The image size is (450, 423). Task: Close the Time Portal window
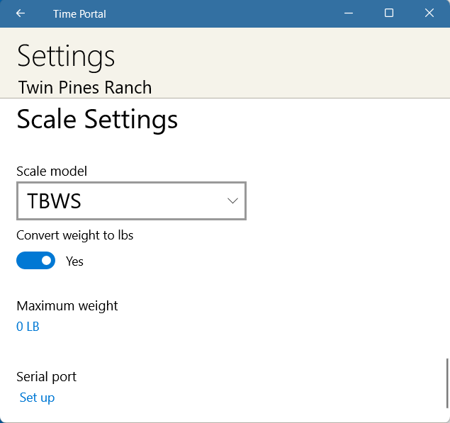tap(429, 13)
